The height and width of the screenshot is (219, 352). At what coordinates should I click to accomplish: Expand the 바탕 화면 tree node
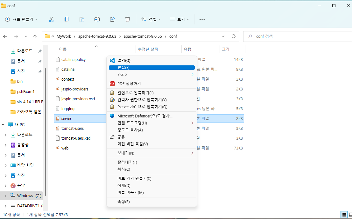click(x=6, y=165)
